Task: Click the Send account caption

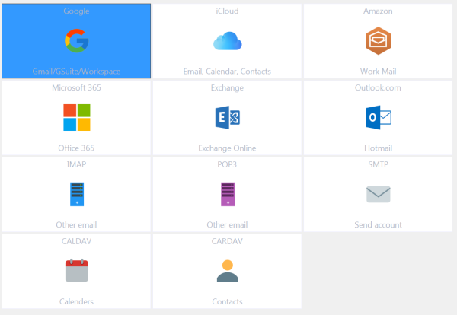Action: click(378, 224)
